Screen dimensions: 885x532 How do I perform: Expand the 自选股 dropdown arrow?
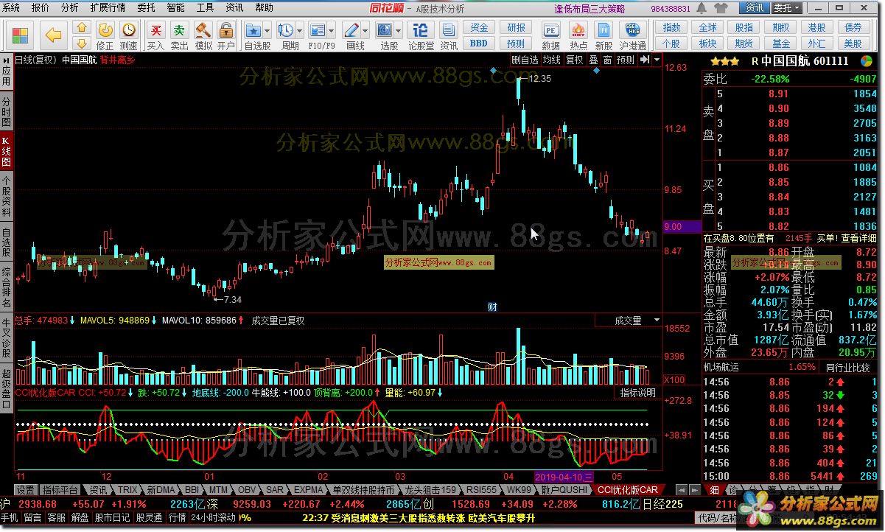coord(267,30)
